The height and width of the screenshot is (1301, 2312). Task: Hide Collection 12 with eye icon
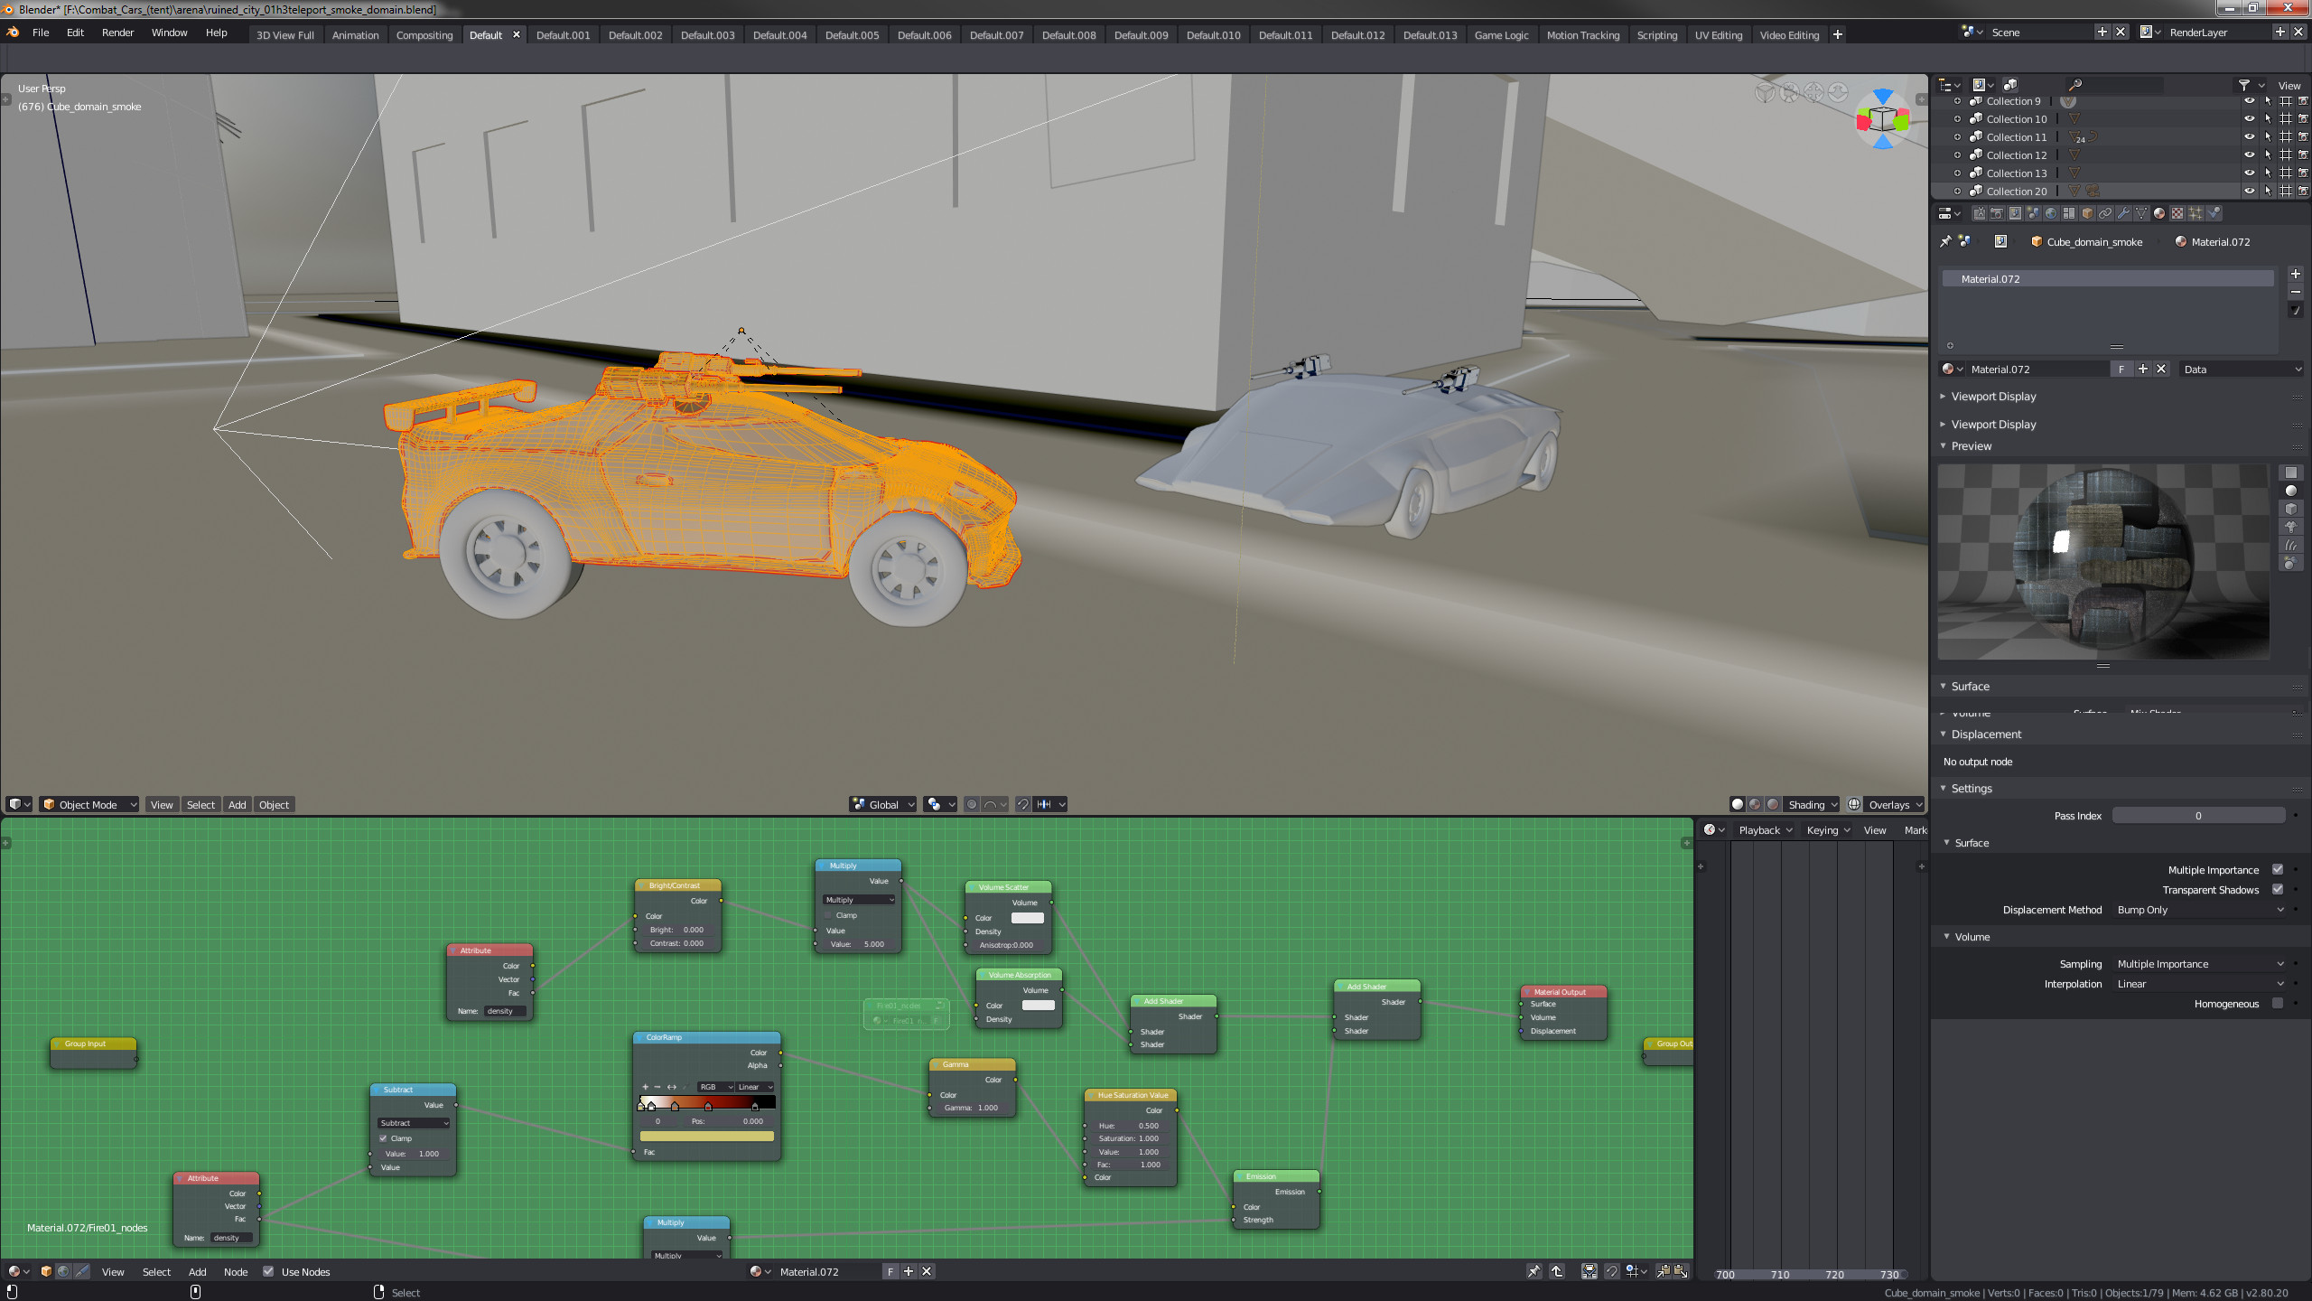2250,154
